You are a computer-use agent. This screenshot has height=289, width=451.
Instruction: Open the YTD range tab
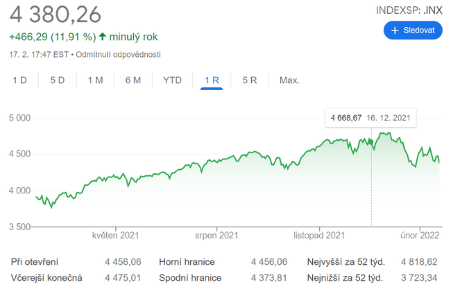point(172,80)
